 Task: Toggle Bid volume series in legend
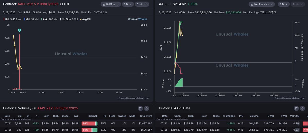click(x=12, y=19)
